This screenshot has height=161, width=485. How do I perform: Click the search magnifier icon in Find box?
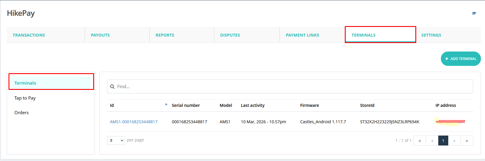click(112, 87)
